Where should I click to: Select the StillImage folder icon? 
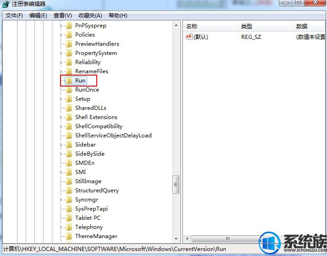pyautogui.click(x=69, y=181)
